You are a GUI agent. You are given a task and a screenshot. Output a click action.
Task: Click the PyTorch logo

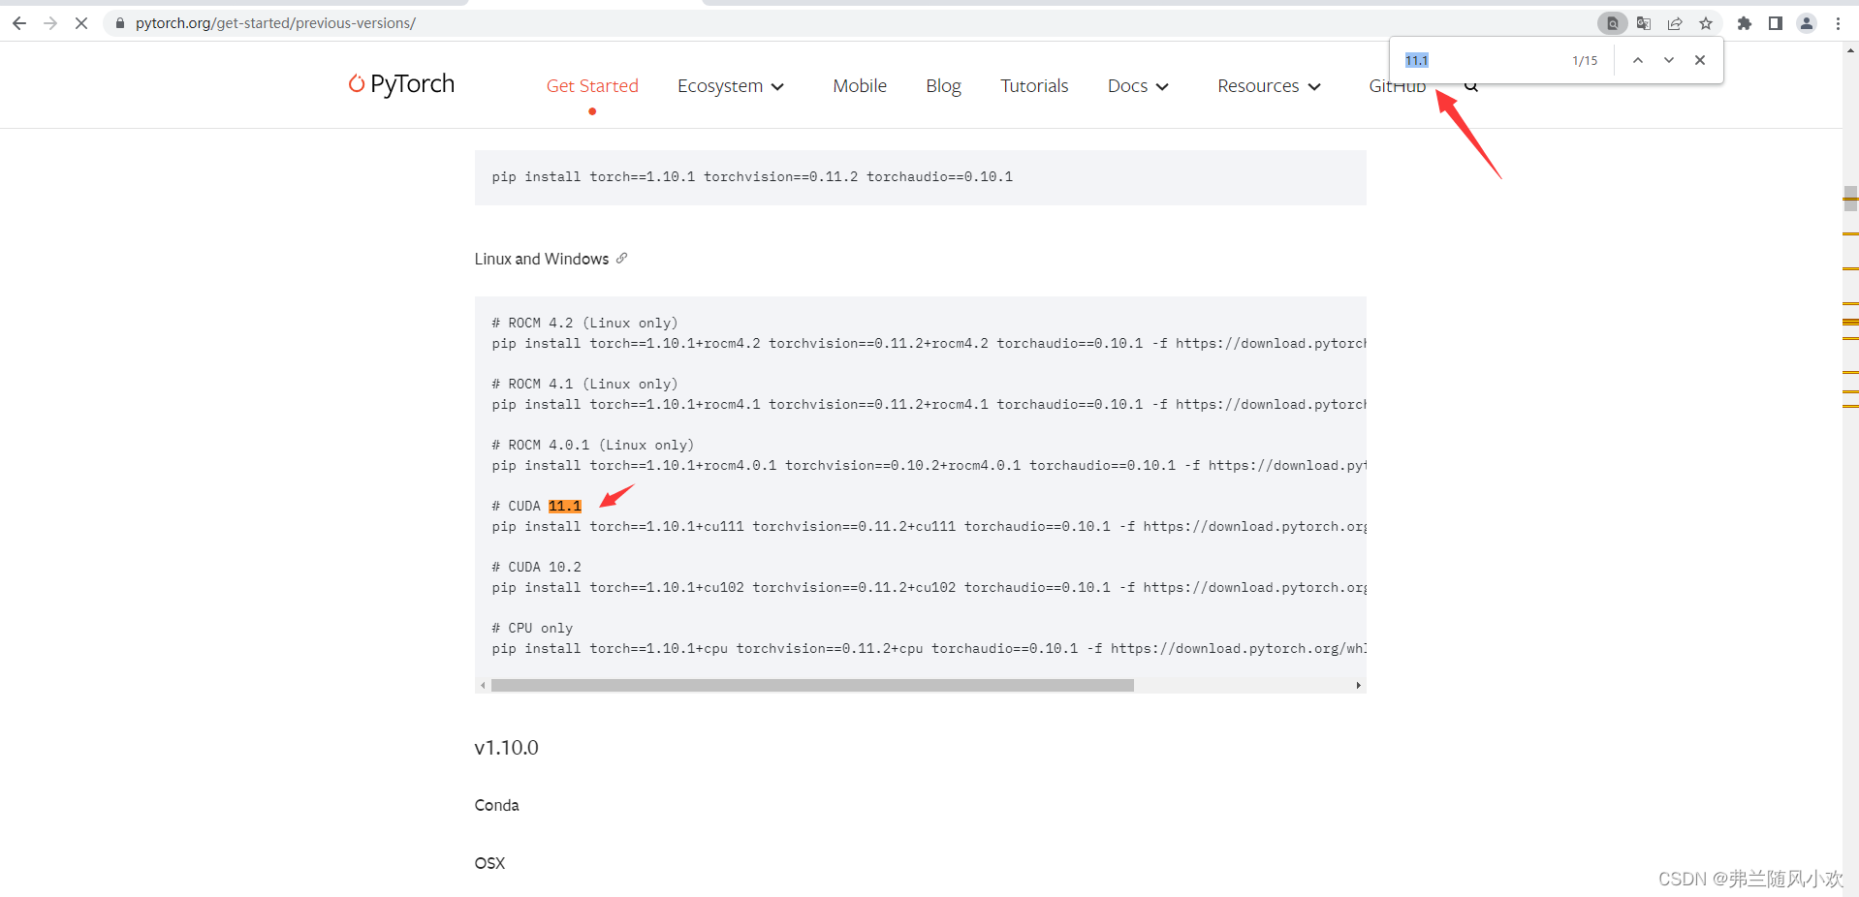coord(401,84)
